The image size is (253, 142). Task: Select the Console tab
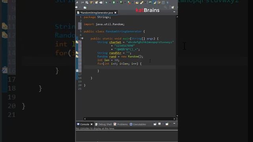click(x=85, y=124)
